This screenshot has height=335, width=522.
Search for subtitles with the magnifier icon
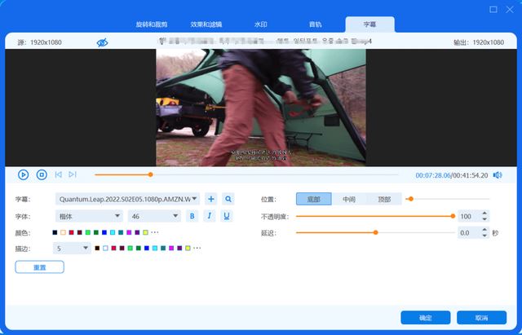[228, 199]
